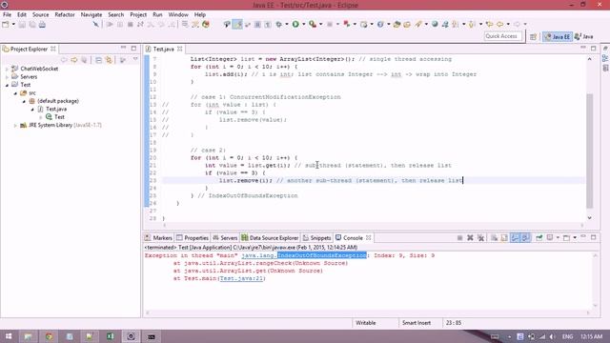Click the Back navigation arrow in toolbar

point(499,24)
